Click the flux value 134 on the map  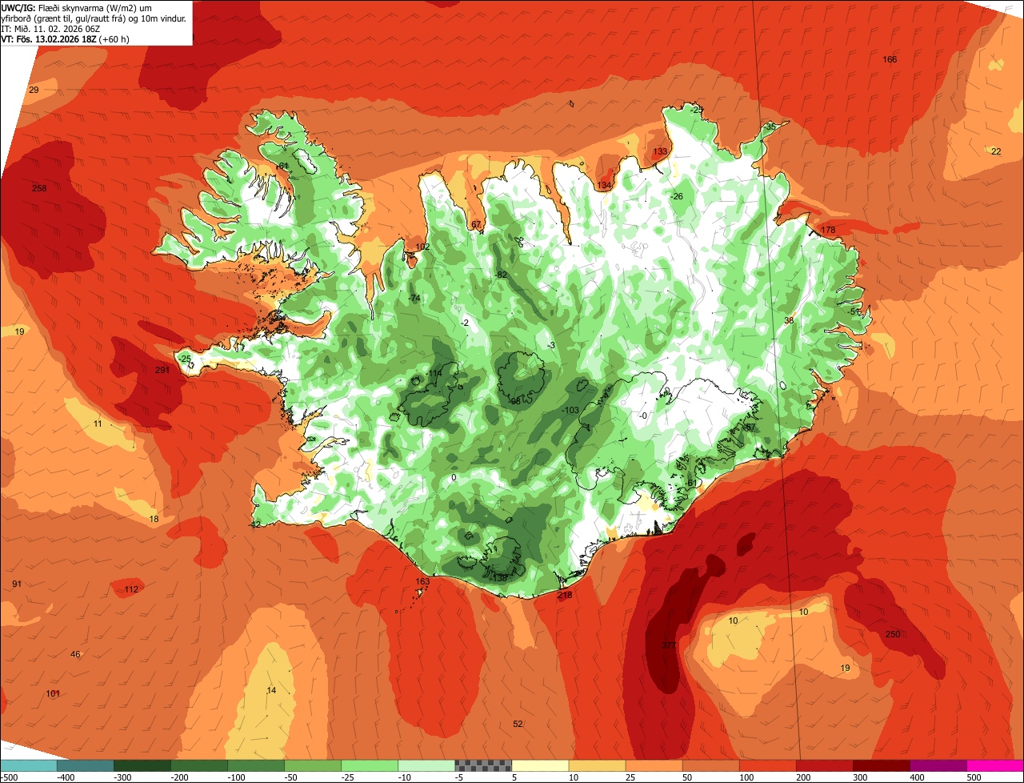(604, 185)
